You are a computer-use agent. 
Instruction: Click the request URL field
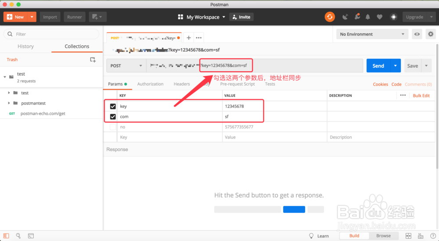[255, 66]
